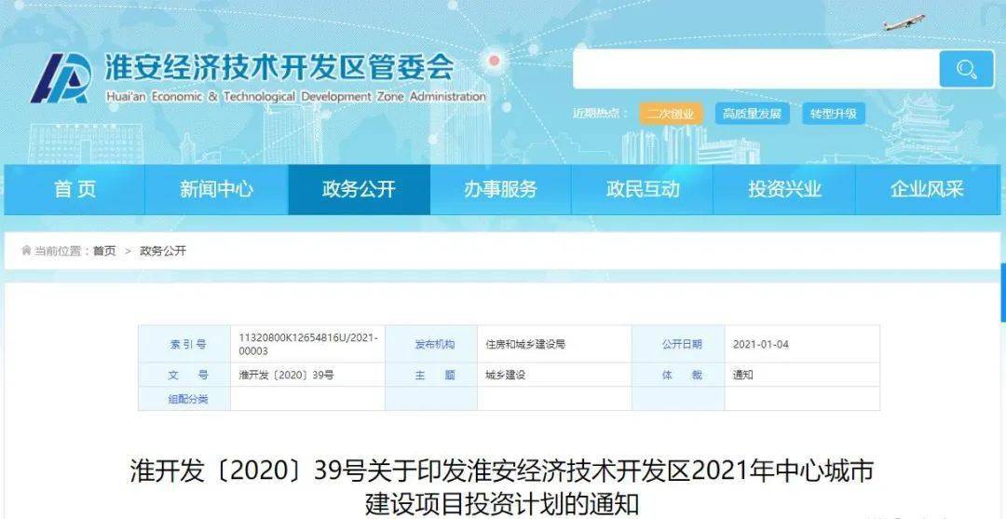
Task: Click 首页 breadcrumb link
Action: pos(104,251)
